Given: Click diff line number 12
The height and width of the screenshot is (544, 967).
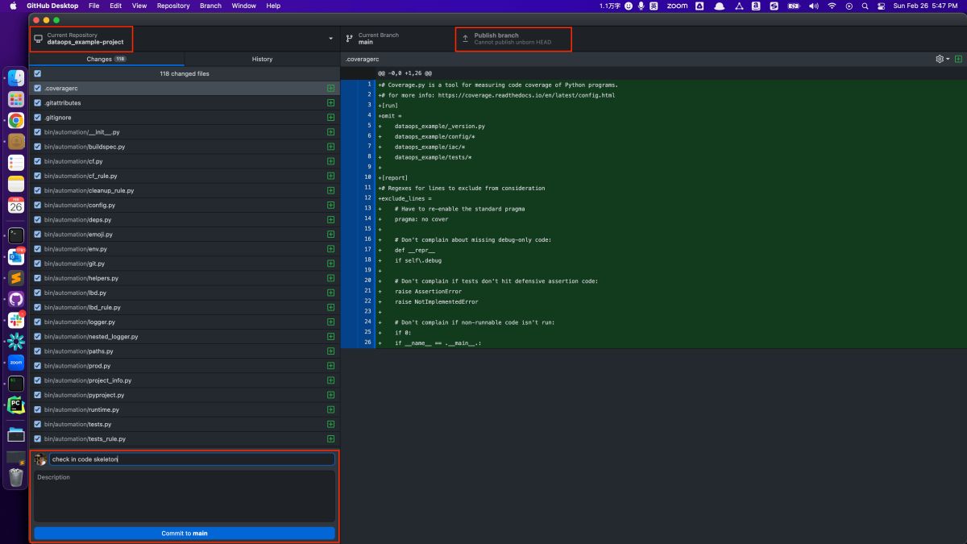Looking at the screenshot, I should (367, 198).
